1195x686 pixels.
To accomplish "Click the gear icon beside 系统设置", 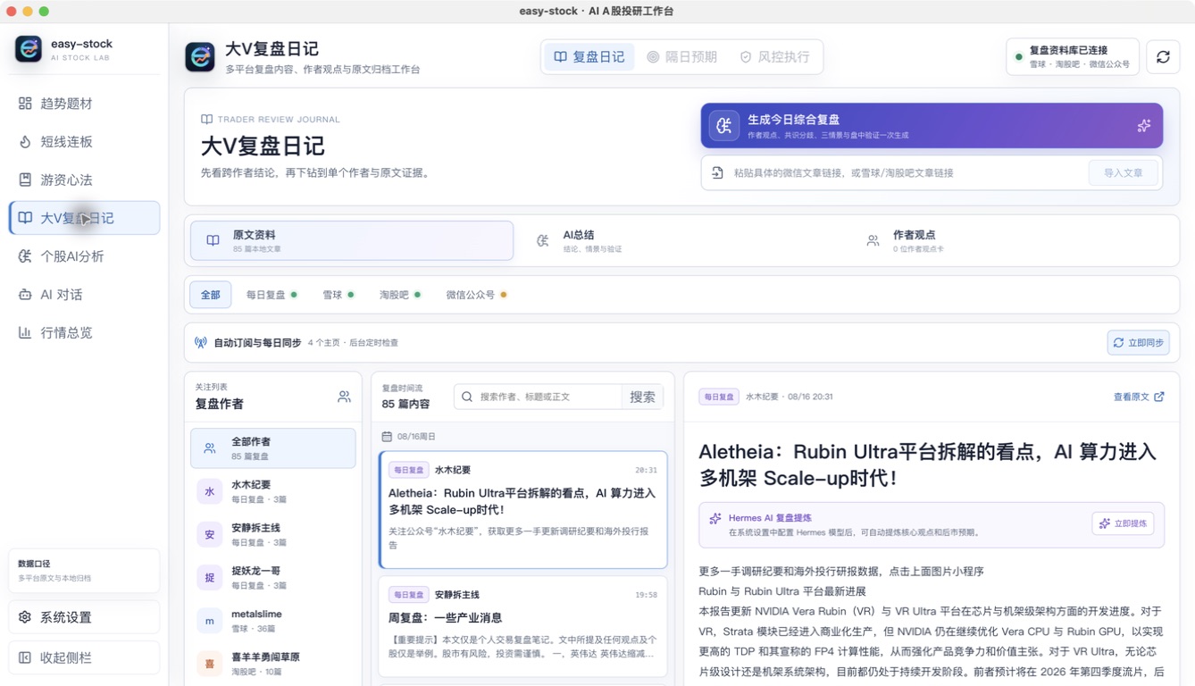I will tap(25, 617).
